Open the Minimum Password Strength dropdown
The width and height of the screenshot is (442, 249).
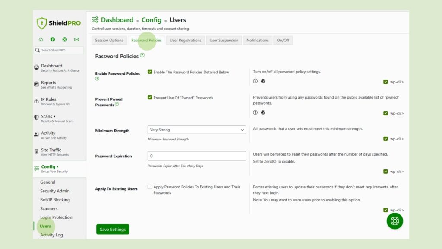[197, 130]
